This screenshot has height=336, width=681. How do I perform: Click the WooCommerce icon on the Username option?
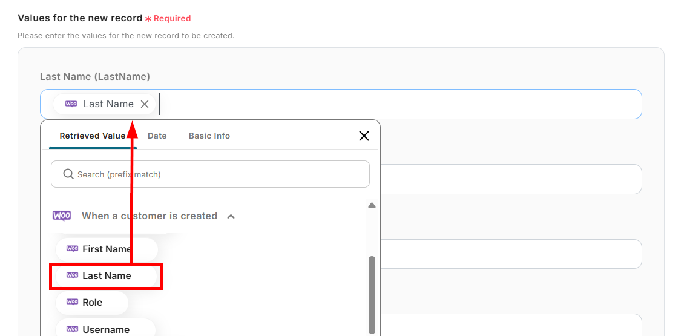(72, 329)
